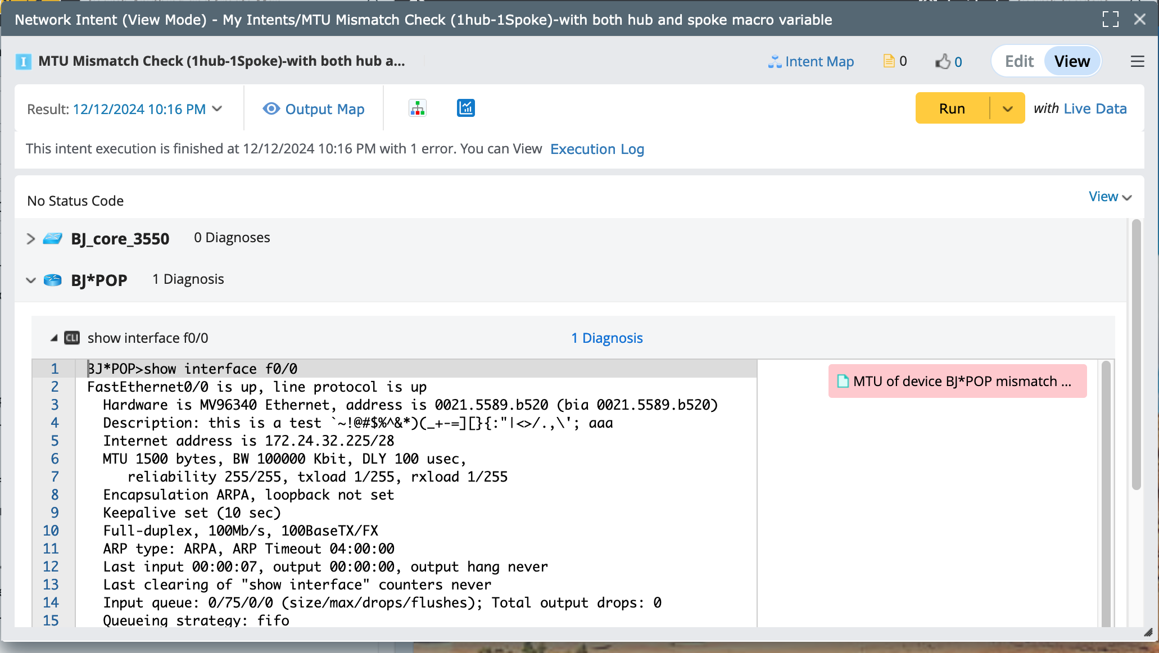Collapse the BJ*POP device row
Image resolution: width=1159 pixels, height=653 pixels.
click(x=31, y=280)
